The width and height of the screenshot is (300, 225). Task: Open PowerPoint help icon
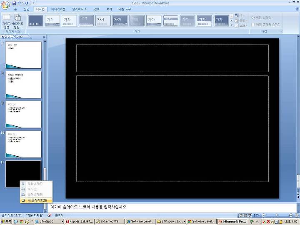pyautogui.click(x=297, y=9)
